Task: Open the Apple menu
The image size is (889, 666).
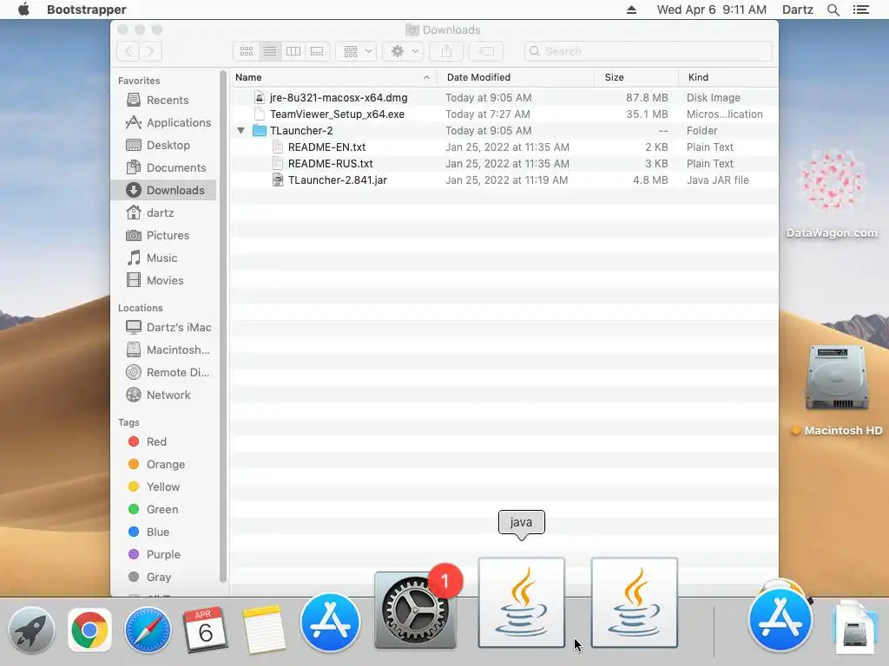Action: [23, 10]
